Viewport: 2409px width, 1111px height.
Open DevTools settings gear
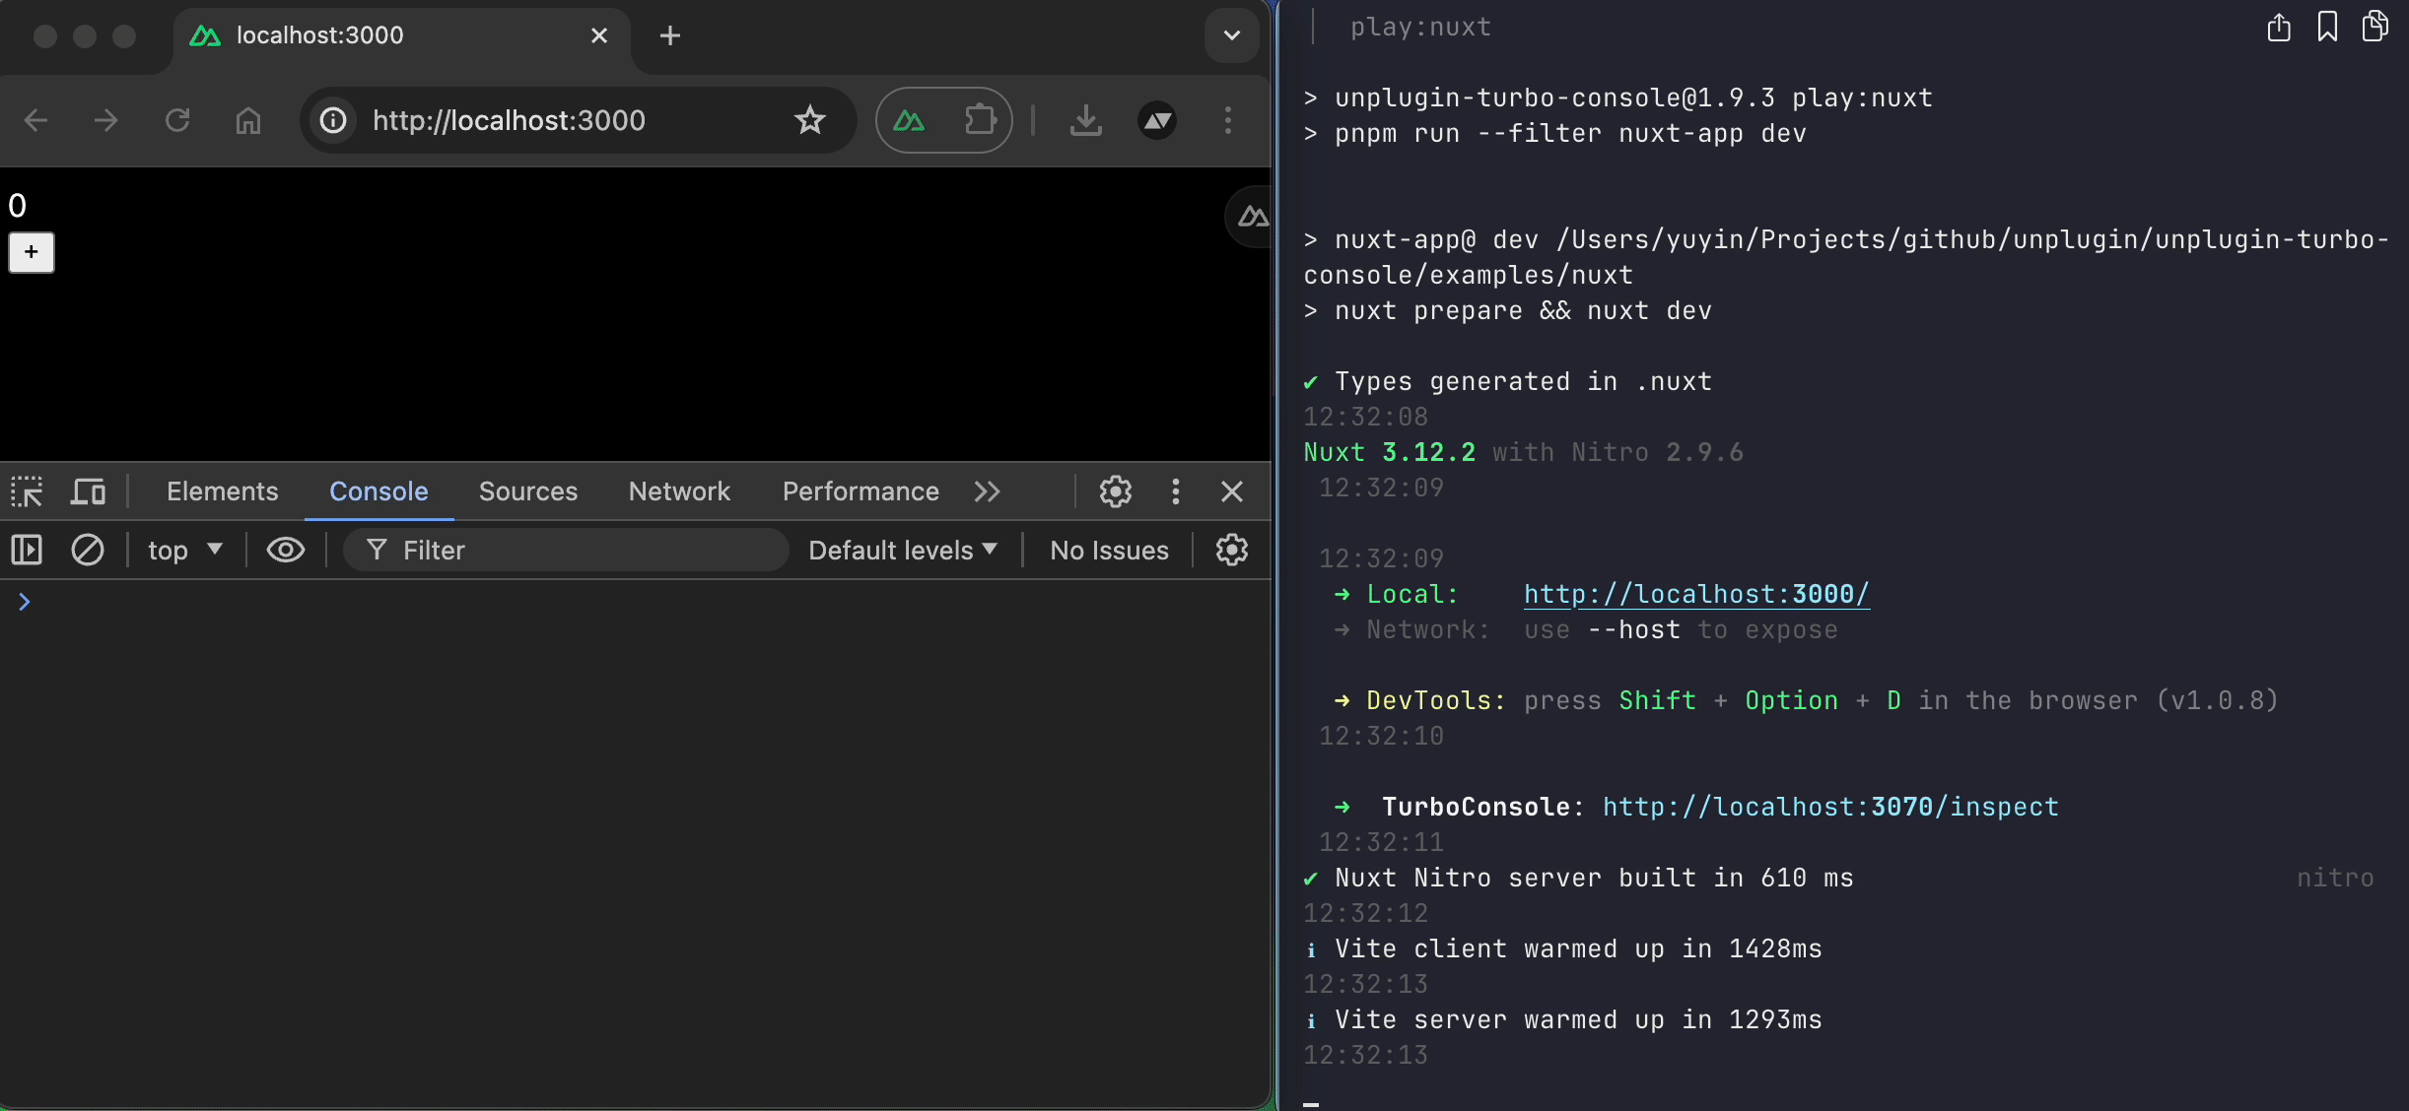(x=1114, y=491)
